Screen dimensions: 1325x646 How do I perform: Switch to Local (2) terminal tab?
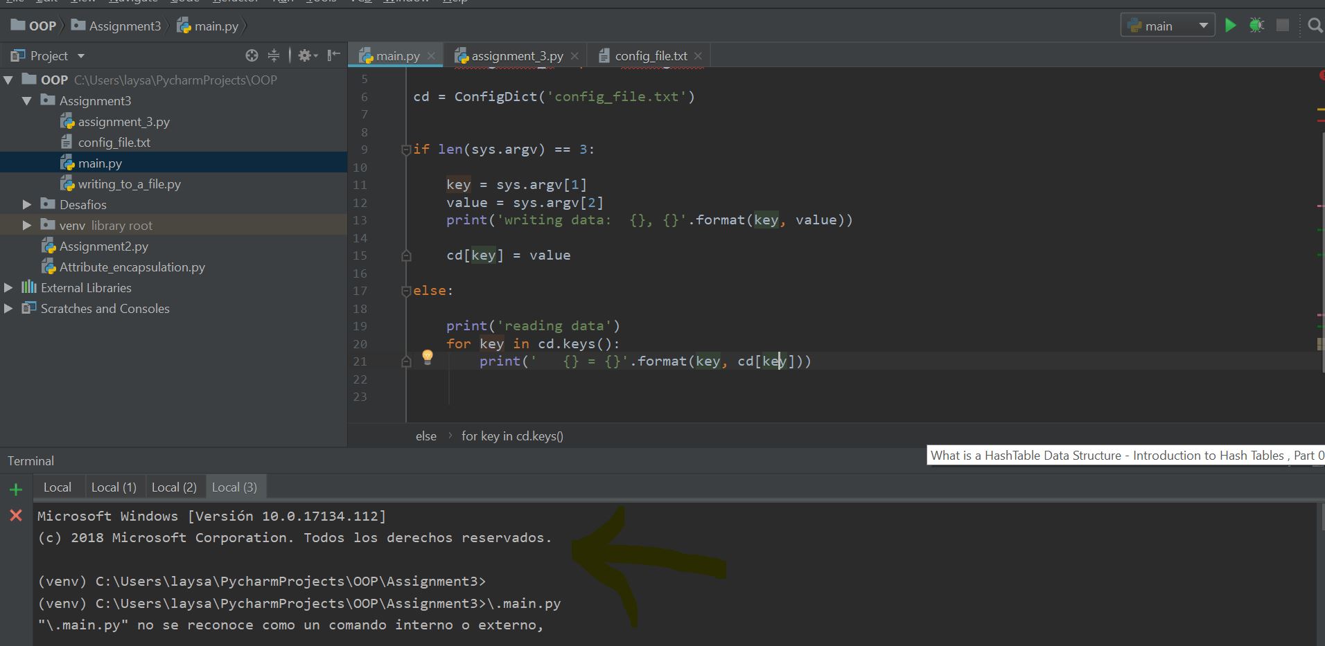174,487
